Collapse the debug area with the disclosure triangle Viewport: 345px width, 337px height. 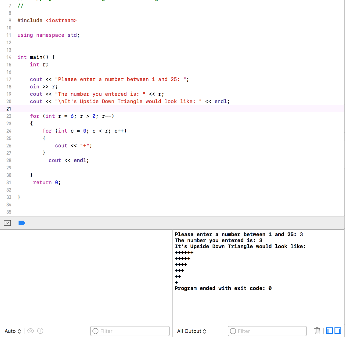[7, 223]
